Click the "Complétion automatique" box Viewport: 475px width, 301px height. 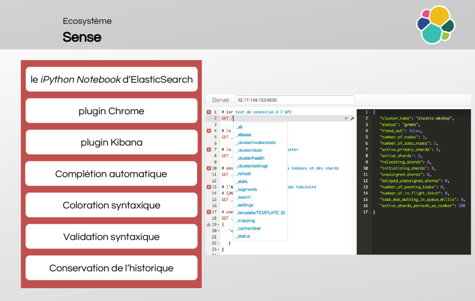pos(111,174)
